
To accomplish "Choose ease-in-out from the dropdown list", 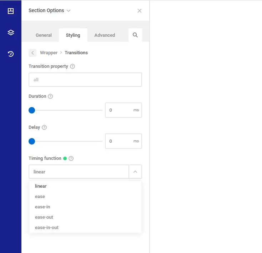I will 85,228.
